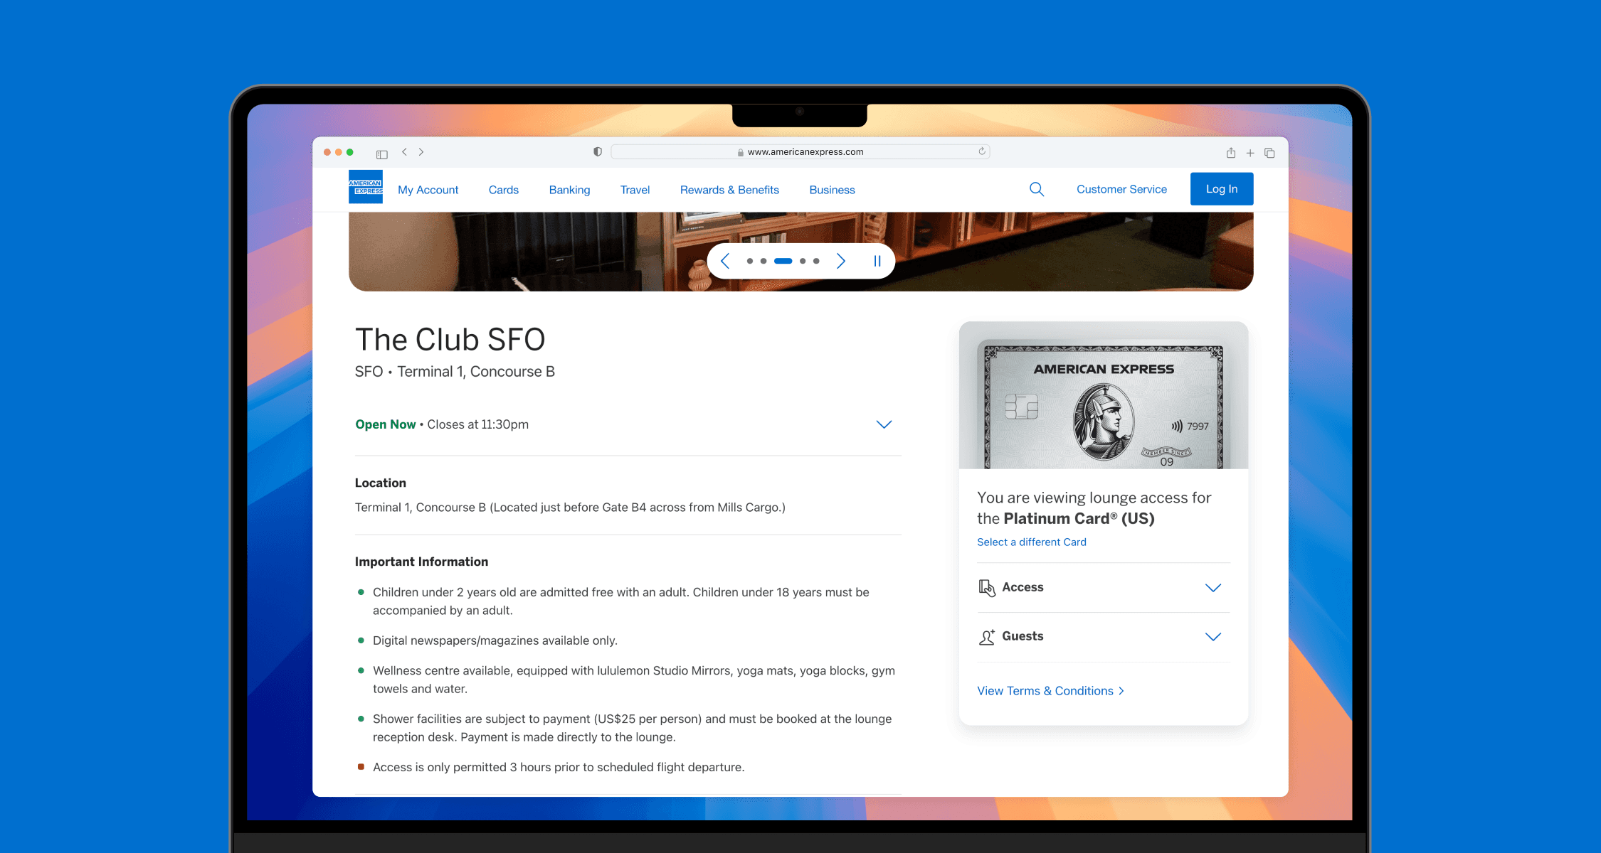Viewport: 1601px width, 853px height.
Task: Open the Travel menu
Action: pos(635,190)
